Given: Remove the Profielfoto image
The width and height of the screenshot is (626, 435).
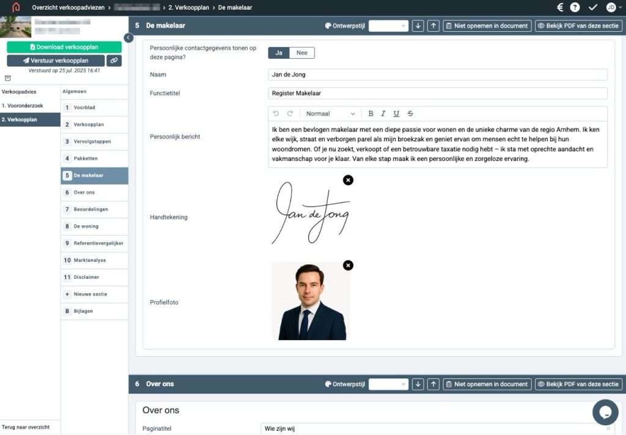Looking at the screenshot, I should coord(348,266).
